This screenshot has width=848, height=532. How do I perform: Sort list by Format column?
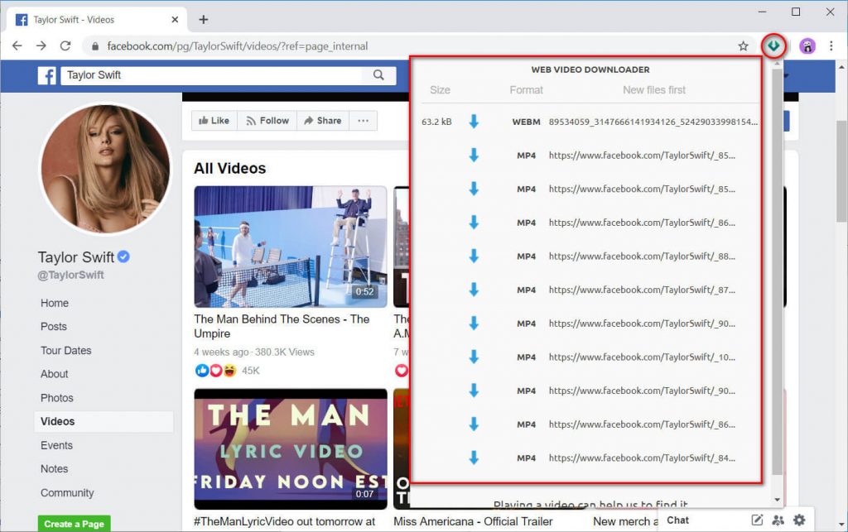pyautogui.click(x=526, y=90)
